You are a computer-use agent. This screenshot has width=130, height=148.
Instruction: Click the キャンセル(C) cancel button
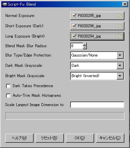(110, 138)
